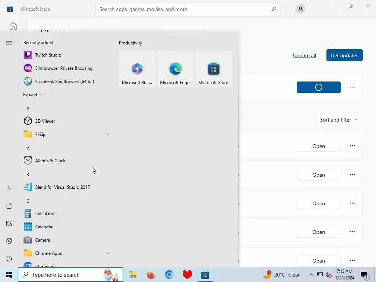Open Chromium from taskbar

click(169, 275)
